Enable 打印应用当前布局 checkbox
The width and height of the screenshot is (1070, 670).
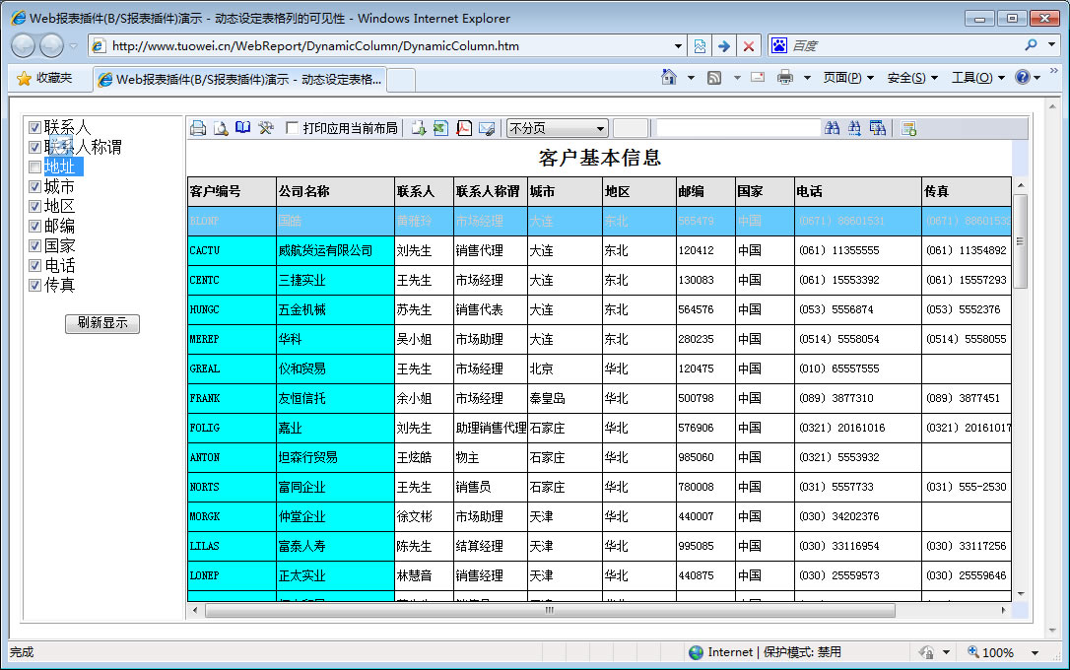[x=293, y=128]
